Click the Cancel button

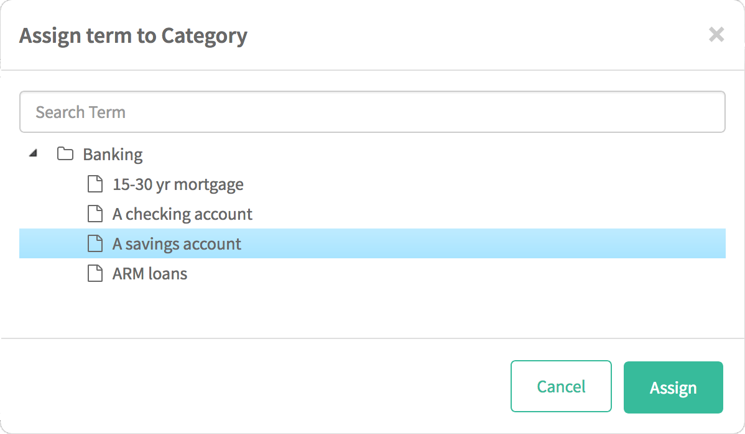tap(561, 387)
